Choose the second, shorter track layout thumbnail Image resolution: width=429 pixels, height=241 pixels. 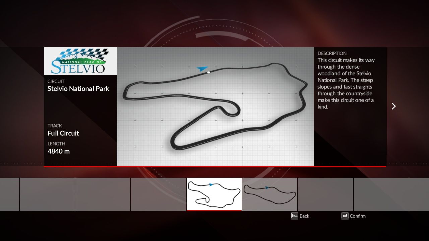pyautogui.click(x=270, y=194)
